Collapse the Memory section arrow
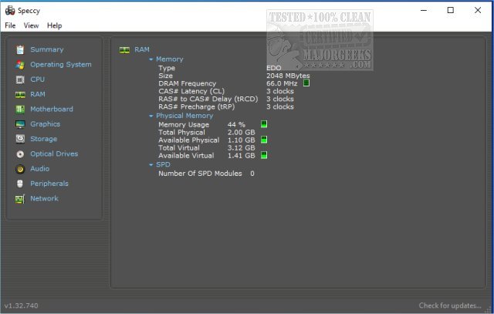The image size is (494, 314). 151,59
